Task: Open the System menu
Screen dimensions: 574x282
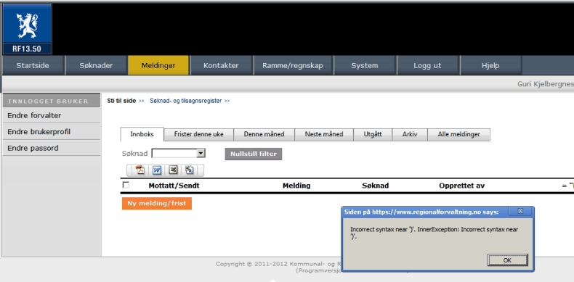Action: coord(365,66)
